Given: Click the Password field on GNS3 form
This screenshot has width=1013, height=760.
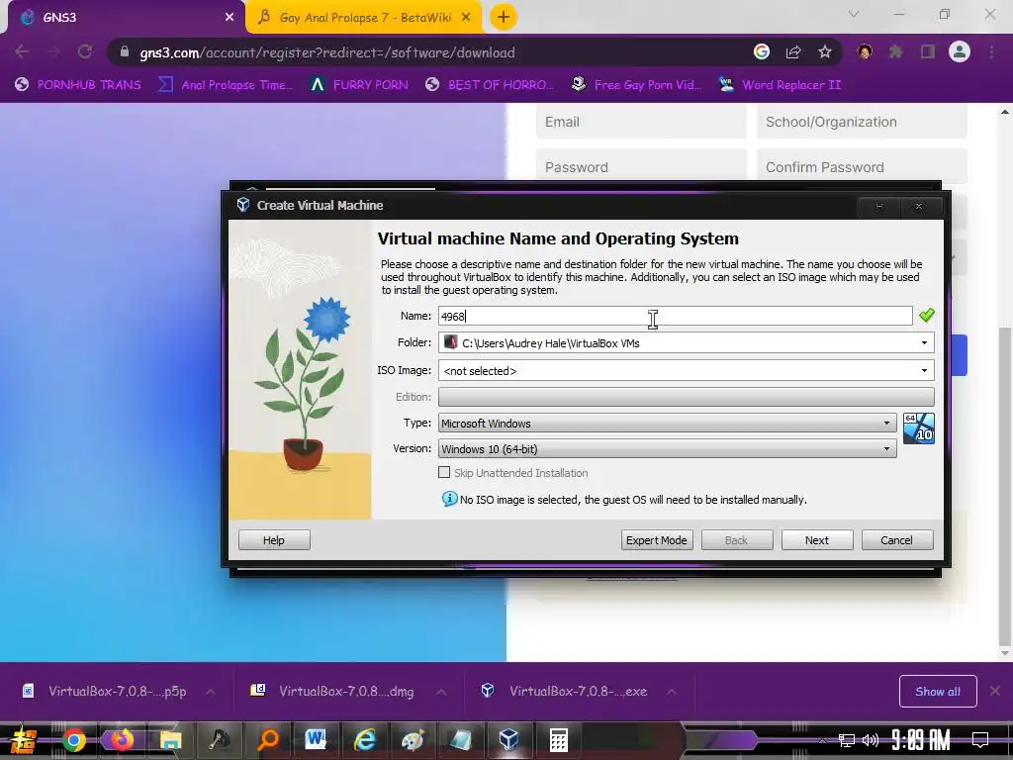Looking at the screenshot, I should 641,166.
